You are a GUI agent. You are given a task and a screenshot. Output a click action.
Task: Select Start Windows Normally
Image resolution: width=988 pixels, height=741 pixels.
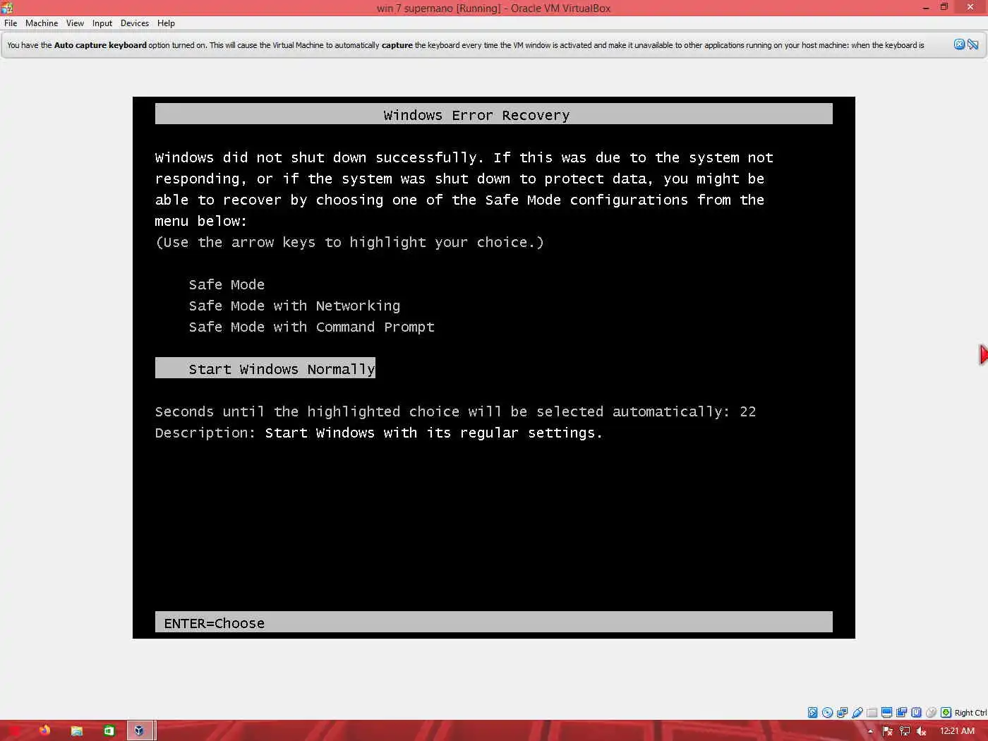tap(265, 368)
